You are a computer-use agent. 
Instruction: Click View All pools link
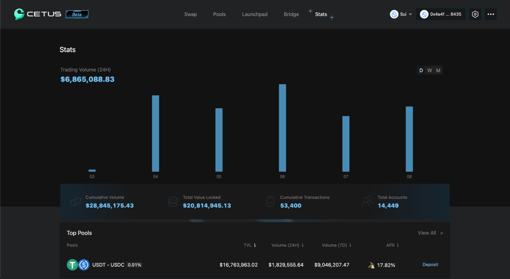point(431,233)
